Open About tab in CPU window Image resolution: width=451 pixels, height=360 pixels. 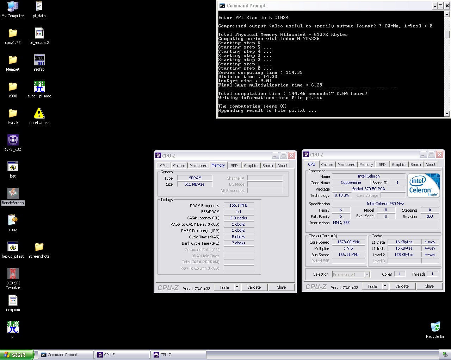click(x=430, y=165)
